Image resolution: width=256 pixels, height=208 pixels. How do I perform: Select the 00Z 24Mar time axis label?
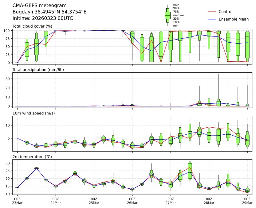(56, 201)
